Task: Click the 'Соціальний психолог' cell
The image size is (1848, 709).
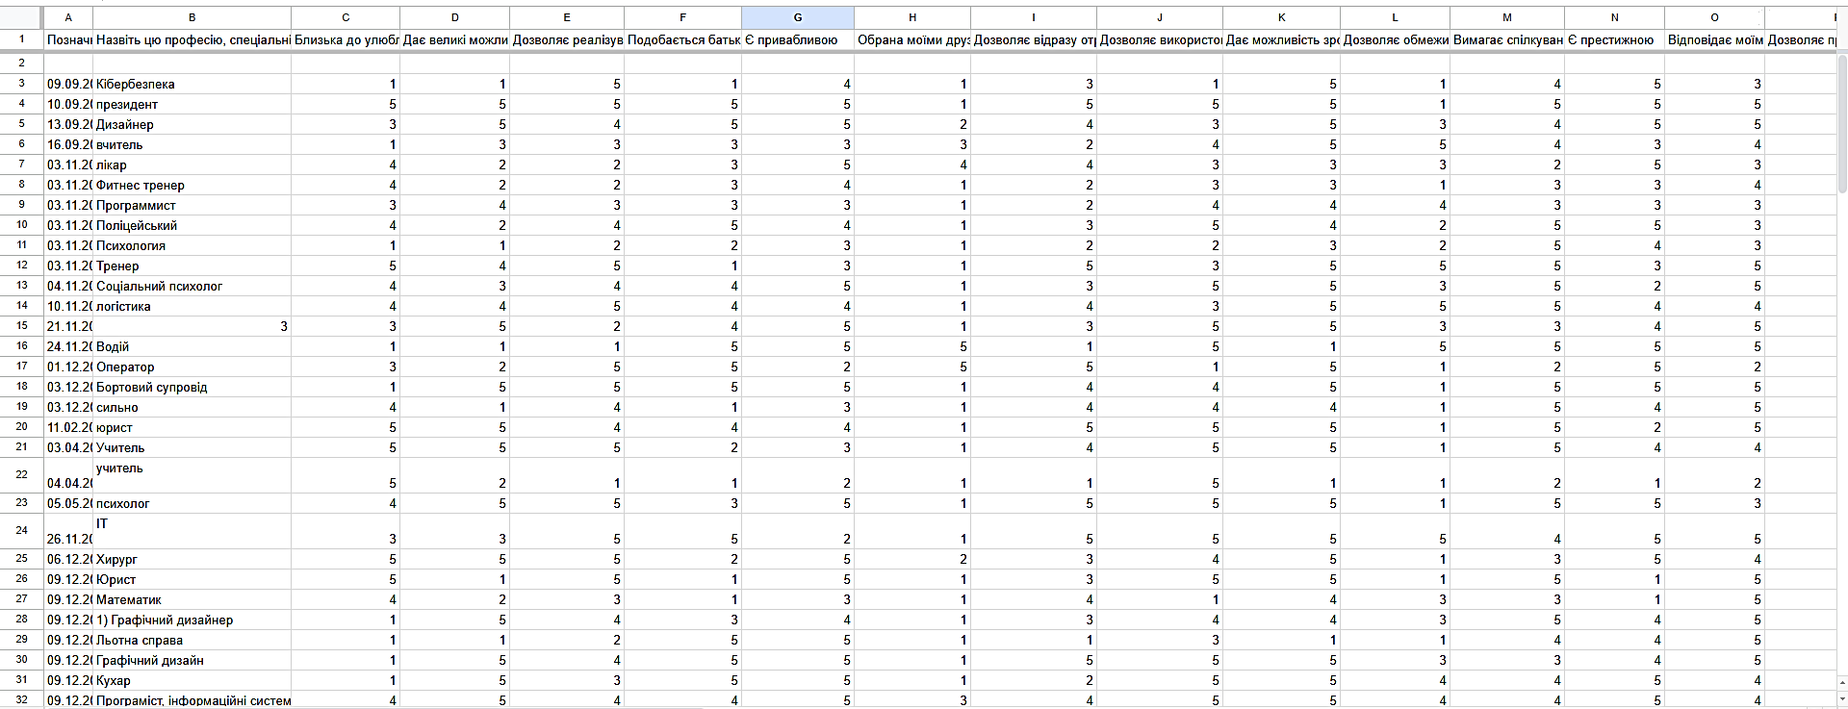Action: (x=192, y=286)
